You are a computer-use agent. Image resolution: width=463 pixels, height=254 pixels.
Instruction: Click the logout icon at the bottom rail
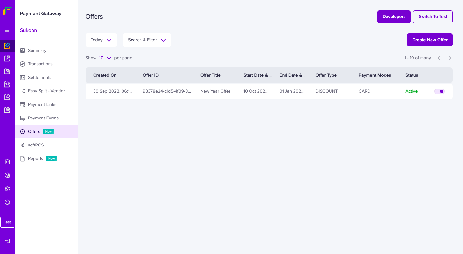(7, 240)
